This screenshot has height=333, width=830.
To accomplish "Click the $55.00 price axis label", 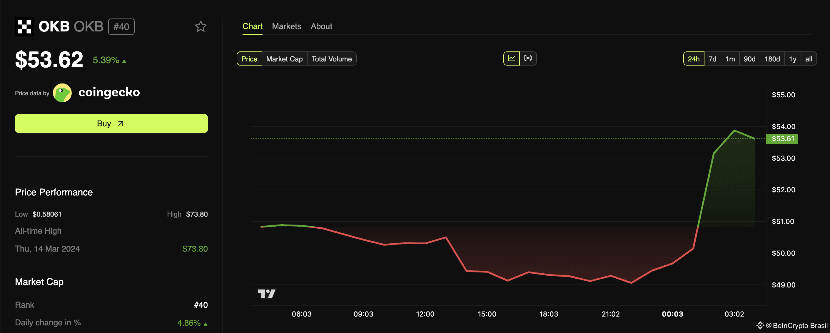I will 783,95.
